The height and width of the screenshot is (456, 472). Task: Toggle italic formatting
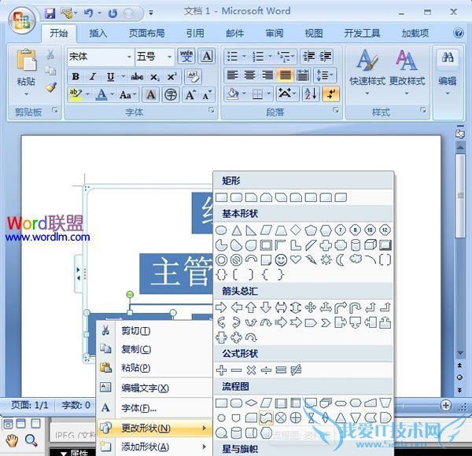point(93,77)
